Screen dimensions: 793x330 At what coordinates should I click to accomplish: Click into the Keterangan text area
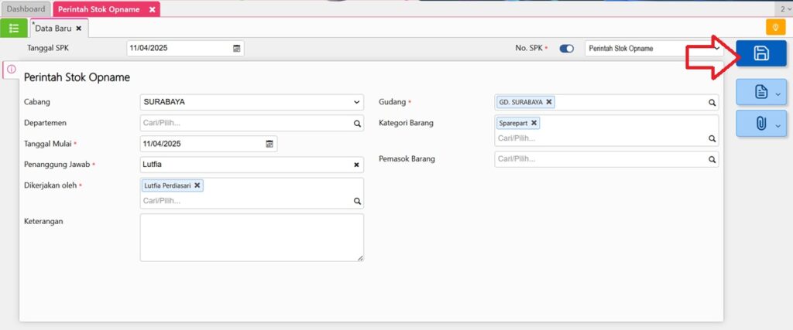pos(252,237)
